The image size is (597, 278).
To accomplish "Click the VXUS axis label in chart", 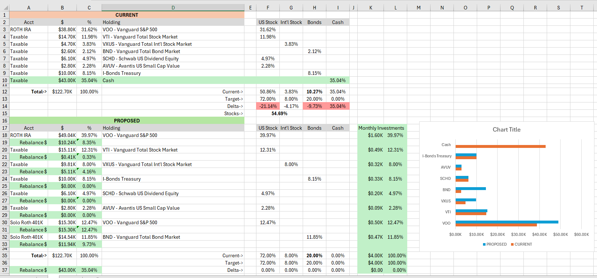I will pos(446,201).
